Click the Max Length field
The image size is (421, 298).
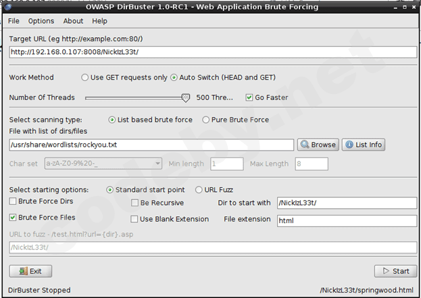(312, 164)
